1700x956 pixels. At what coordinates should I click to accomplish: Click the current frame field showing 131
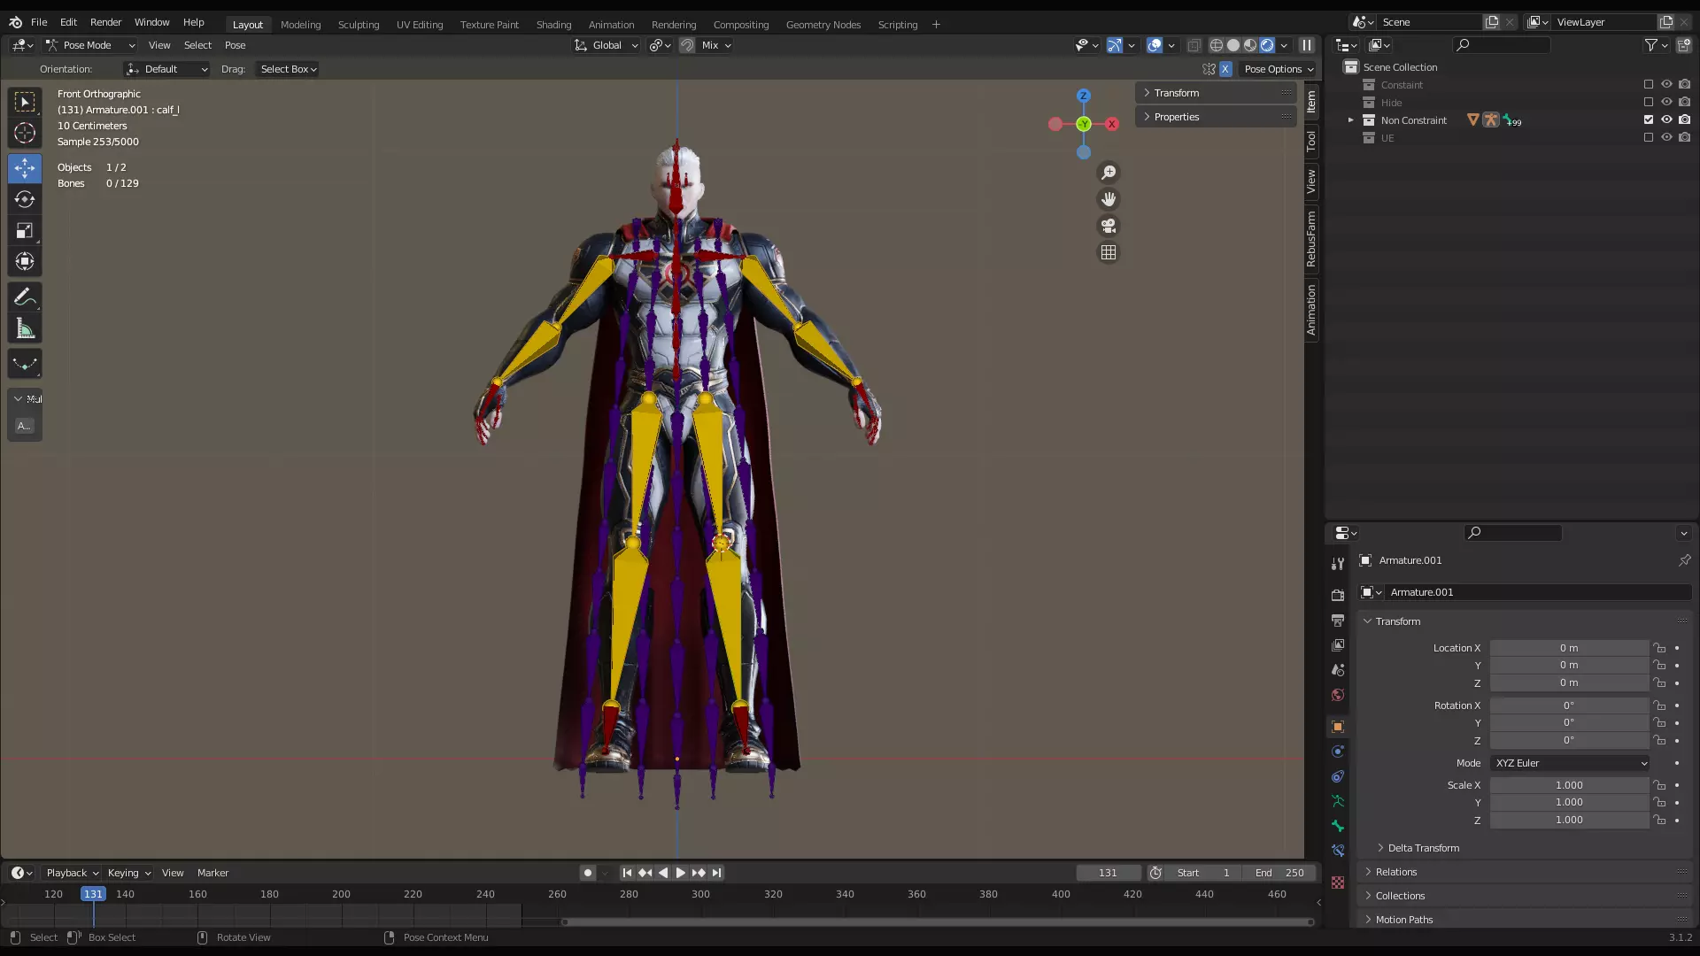1108,873
